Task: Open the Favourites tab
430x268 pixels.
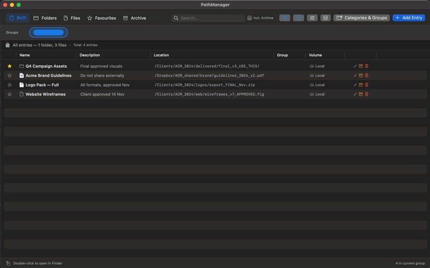Action: [x=102, y=18]
